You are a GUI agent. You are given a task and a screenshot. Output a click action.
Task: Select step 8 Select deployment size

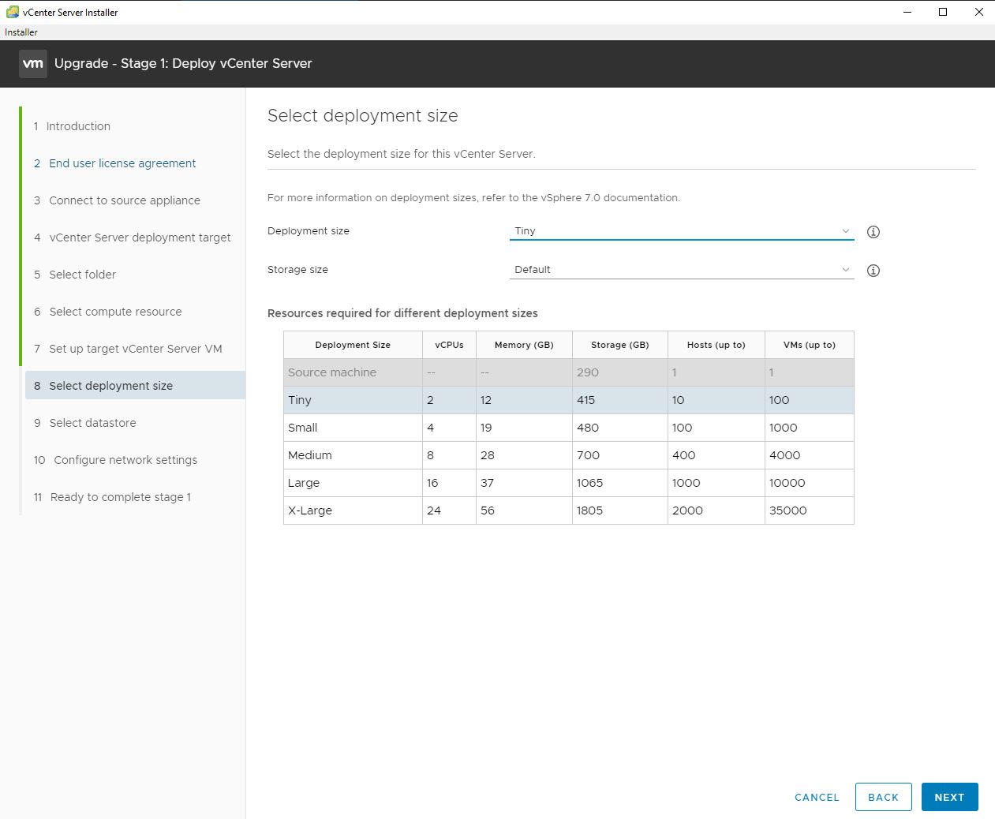[136, 386]
